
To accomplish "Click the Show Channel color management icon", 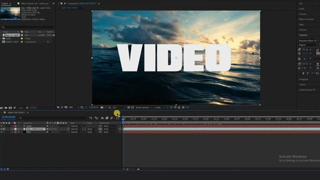I will (109, 107).
